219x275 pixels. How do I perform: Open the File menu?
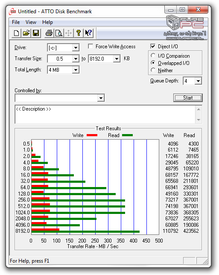(16, 22)
